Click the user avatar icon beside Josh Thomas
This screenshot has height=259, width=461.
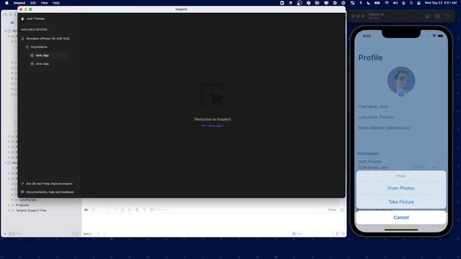point(22,19)
